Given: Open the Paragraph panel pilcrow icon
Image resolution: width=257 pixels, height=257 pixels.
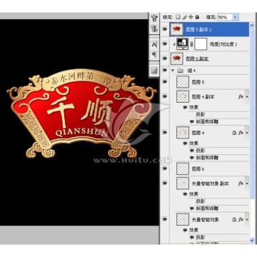Looking at the screenshot, I should 154,55.
